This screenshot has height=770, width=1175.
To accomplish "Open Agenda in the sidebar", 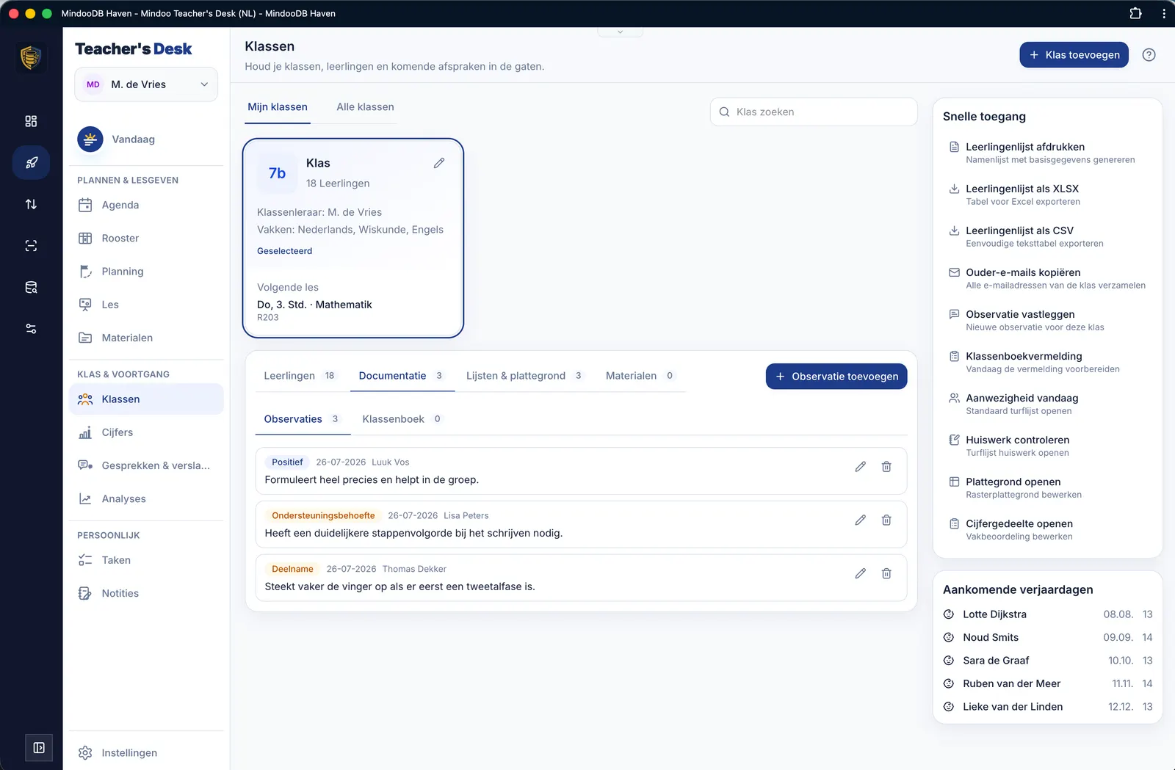I will click(x=146, y=205).
